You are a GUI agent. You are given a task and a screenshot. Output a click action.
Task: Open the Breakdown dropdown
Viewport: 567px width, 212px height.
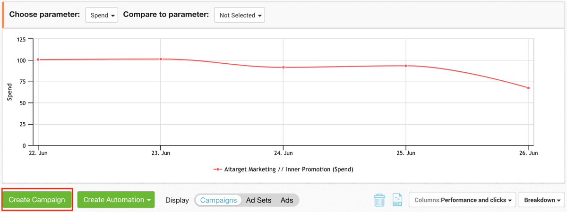tap(542, 200)
